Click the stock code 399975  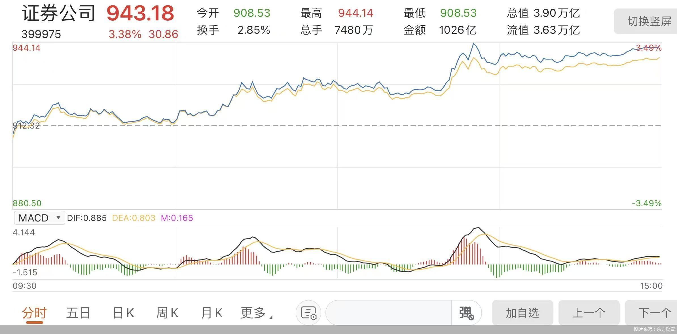[41, 34]
